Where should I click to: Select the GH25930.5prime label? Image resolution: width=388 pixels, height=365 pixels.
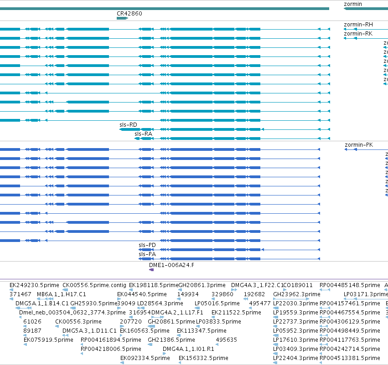94,303
